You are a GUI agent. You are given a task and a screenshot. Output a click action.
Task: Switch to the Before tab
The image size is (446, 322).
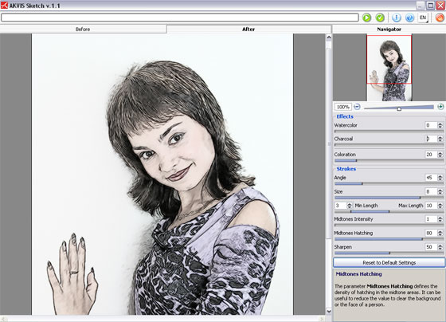[83, 29]
